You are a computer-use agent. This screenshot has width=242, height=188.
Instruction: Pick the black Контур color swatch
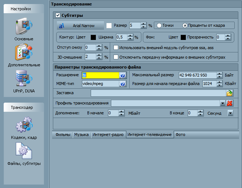click(x=93, y=37)
